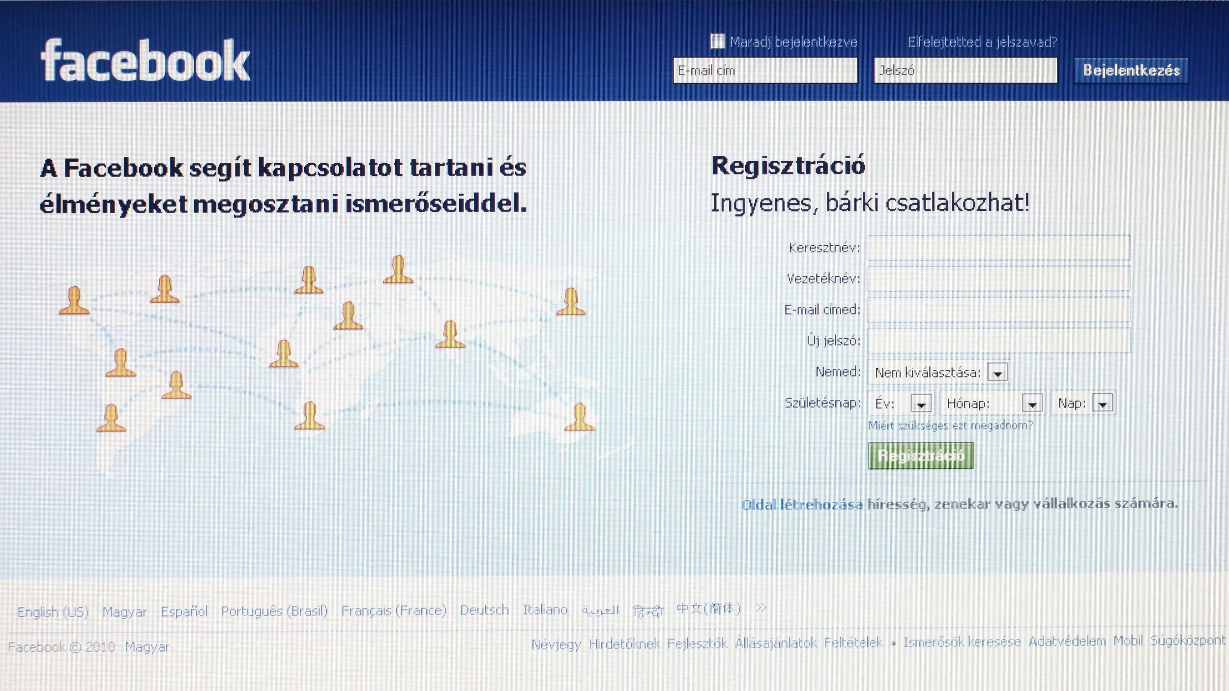Open the 'Fejlesztők' footer link

pos(697,643)
